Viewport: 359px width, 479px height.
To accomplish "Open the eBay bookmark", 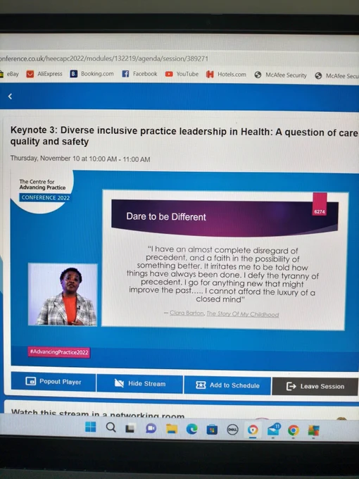I will (x=9, y=74).
